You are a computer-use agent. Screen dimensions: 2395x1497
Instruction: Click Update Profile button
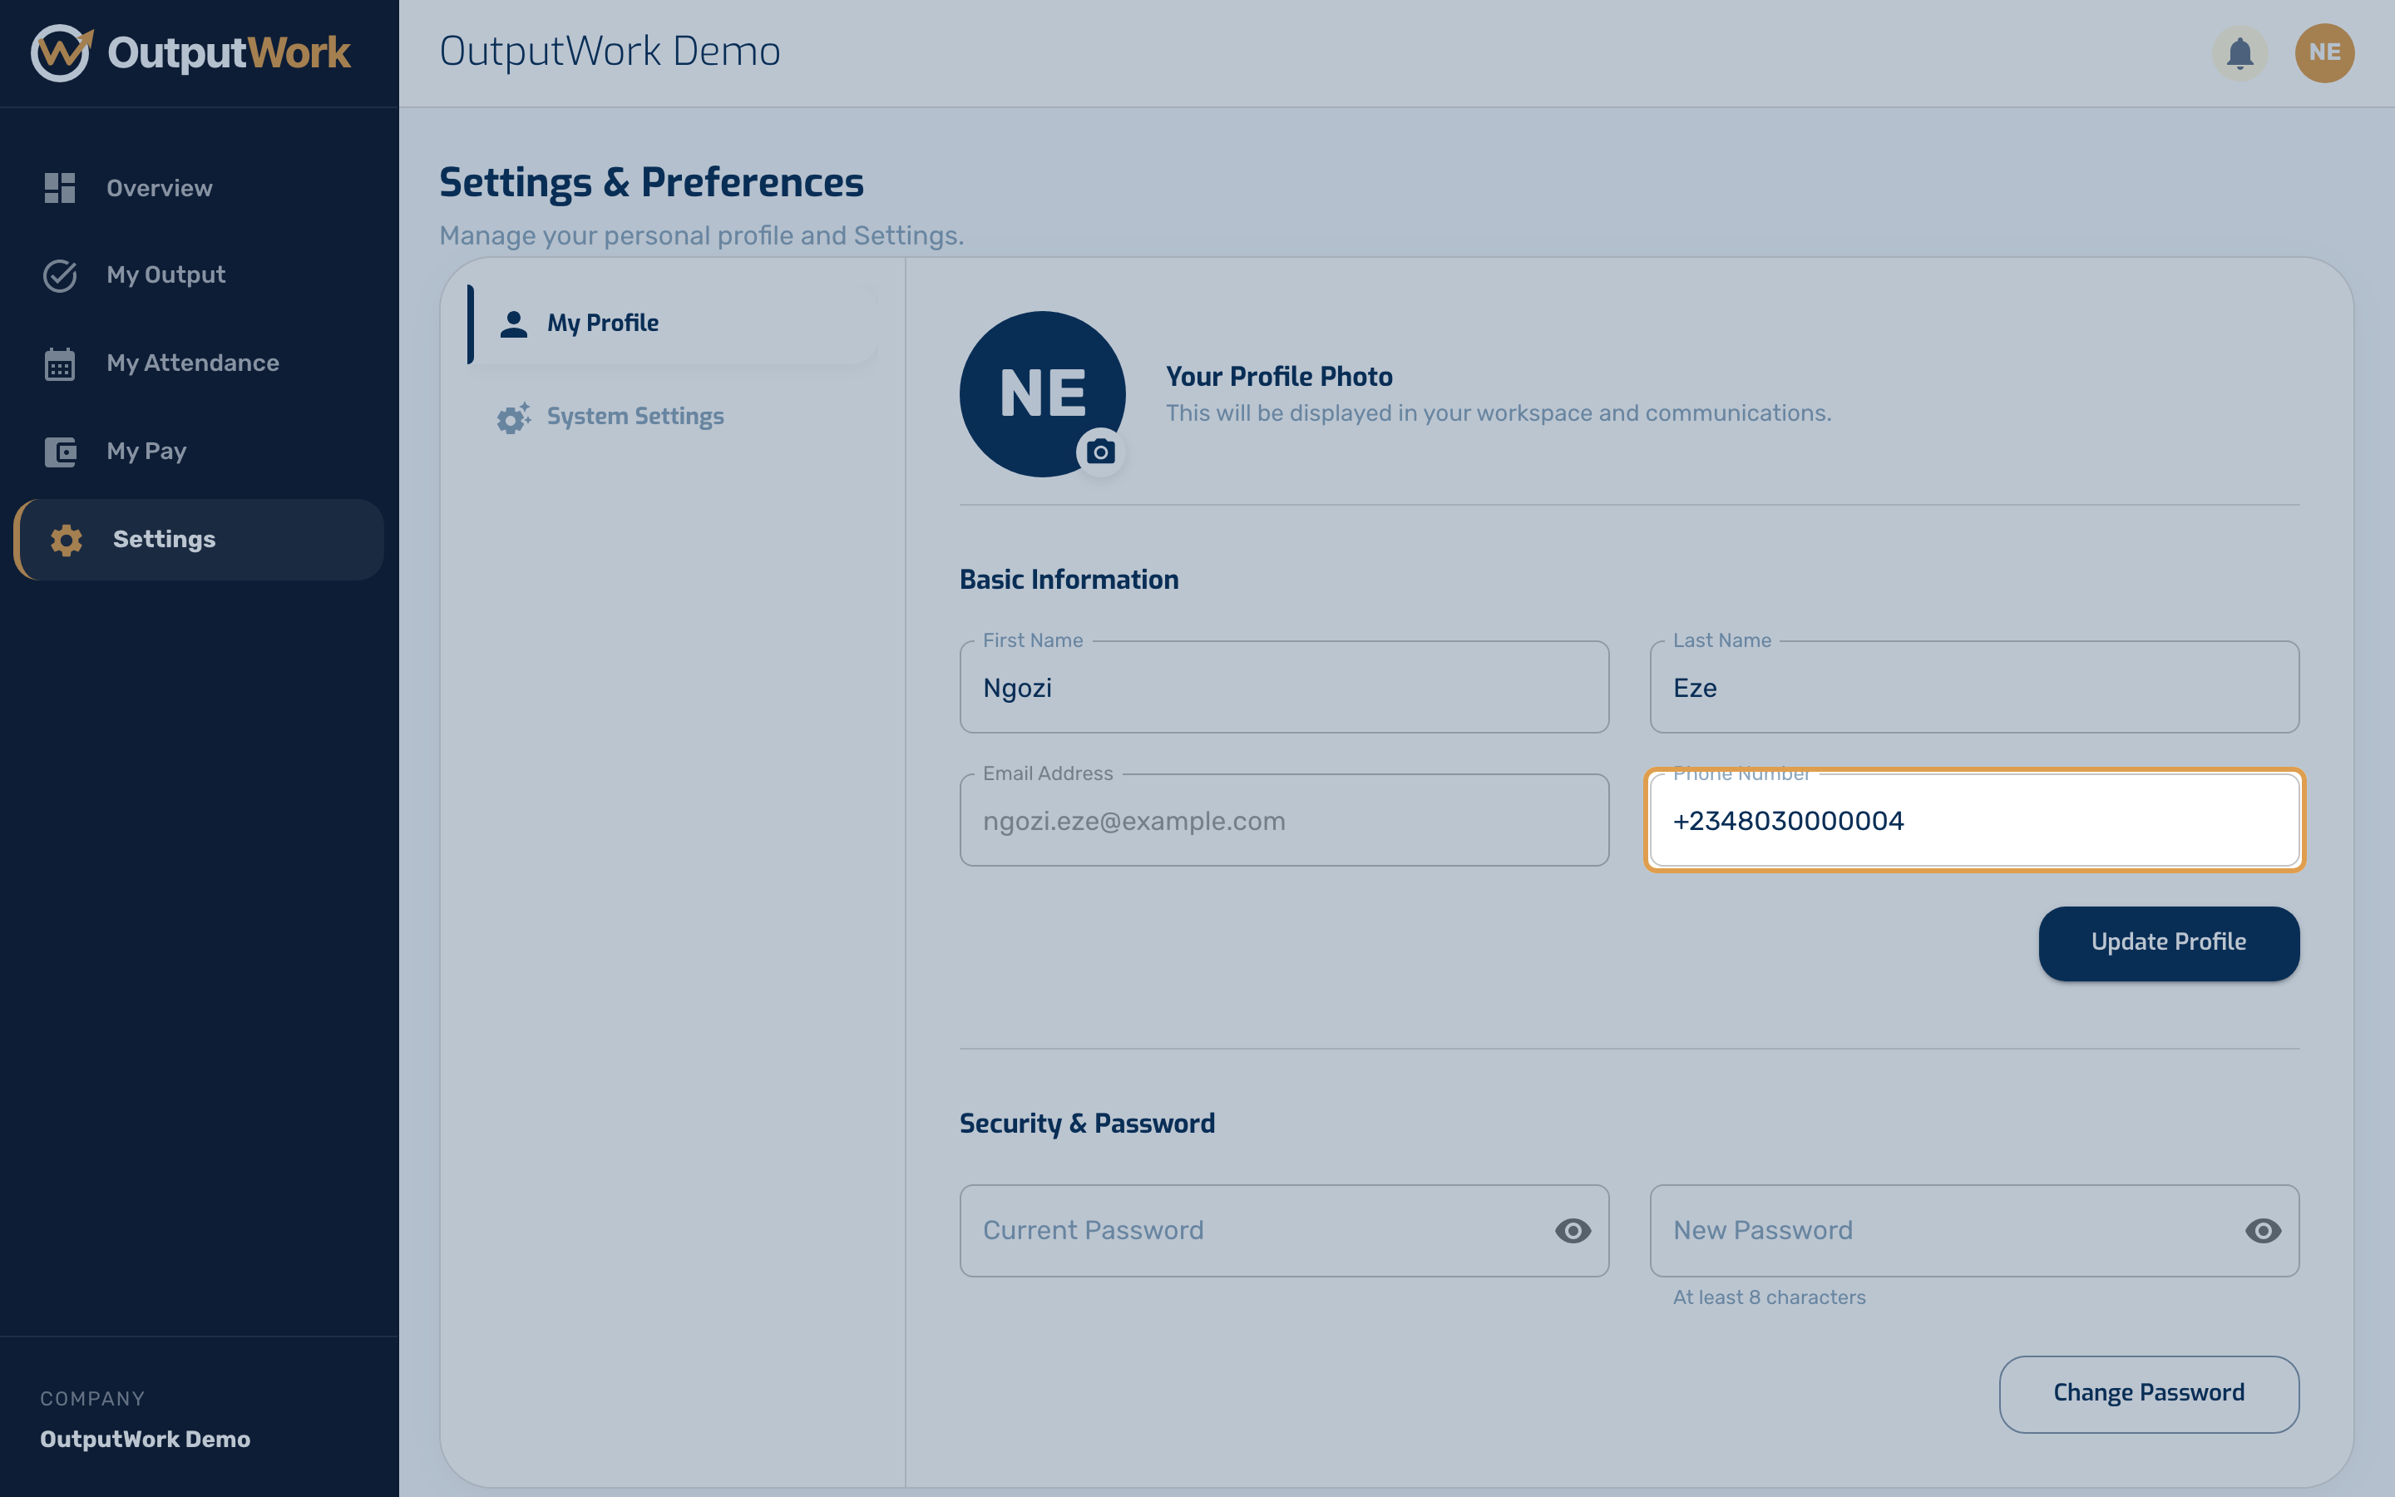pos(2168,942)
